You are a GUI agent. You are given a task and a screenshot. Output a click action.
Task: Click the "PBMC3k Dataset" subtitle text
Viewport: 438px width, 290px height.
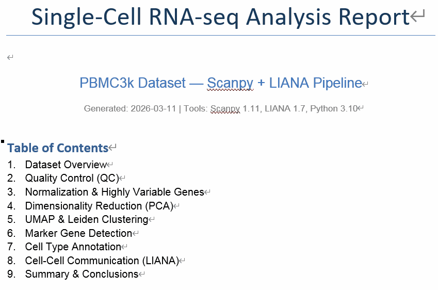click(133, 83)
